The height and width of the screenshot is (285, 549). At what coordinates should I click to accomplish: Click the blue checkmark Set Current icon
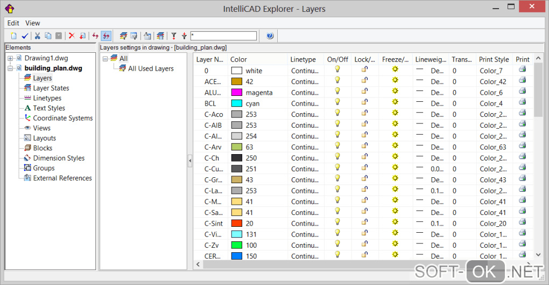click(24, 36)
